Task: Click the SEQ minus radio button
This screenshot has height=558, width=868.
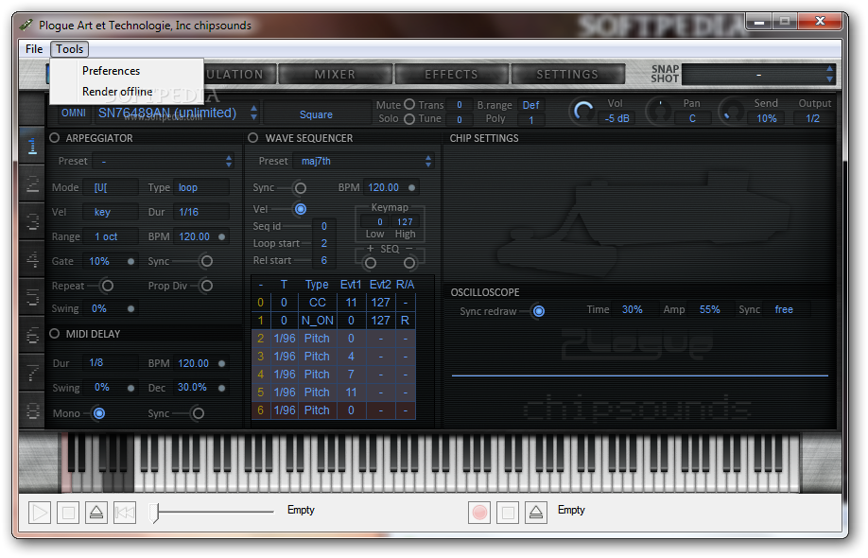Action: pyautogui.click(x=409, y=263)
